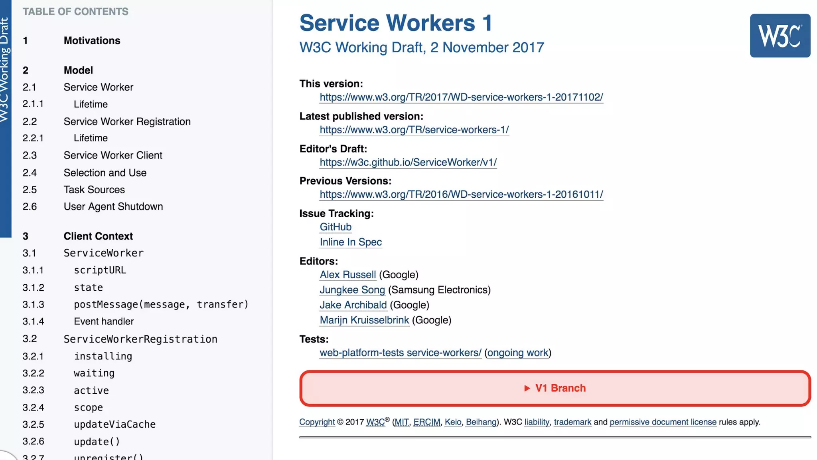Viewport: 817px width, 460px height.
Task: Jump to Service Worker Registration section
Action: coord(127,121)
